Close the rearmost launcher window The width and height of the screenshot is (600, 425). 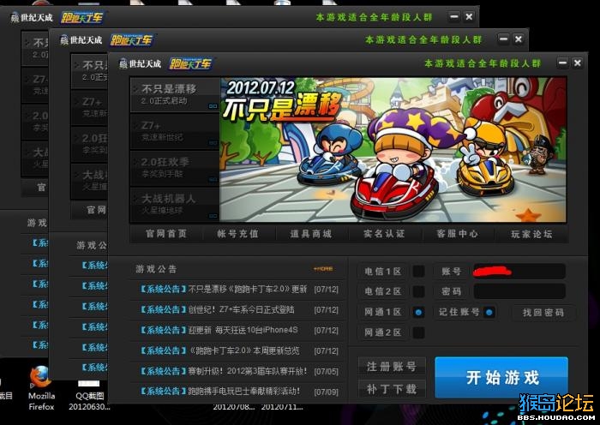[x=469, y=16]
